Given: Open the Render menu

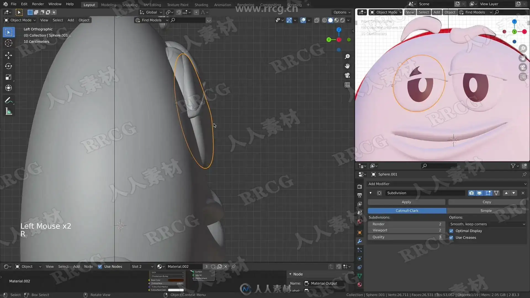Looking at the screenshot, I should click(38, 4).
